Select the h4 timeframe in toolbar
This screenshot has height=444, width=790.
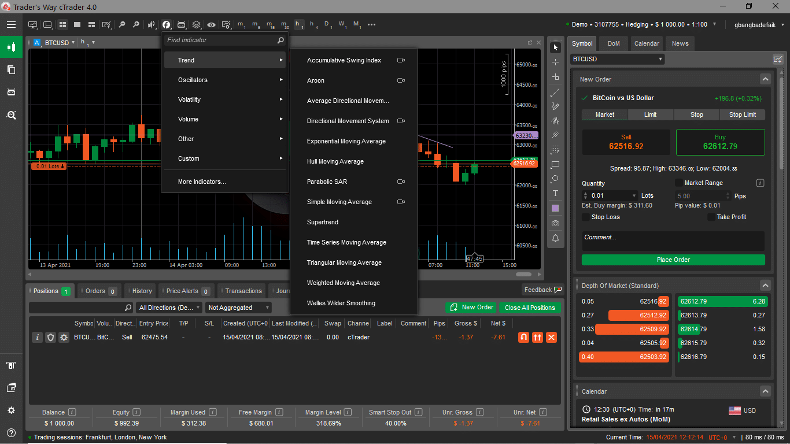click(313, 25)
